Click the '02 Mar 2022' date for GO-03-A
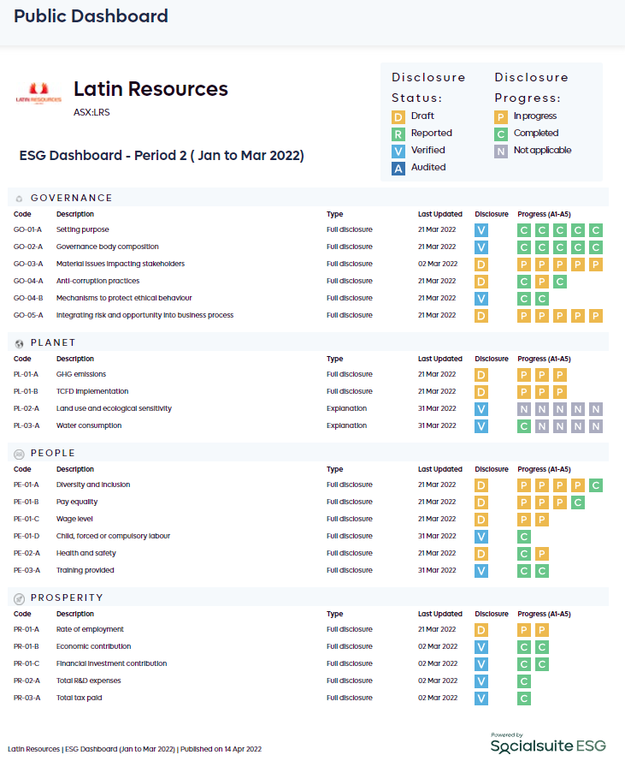Image resolution: width=625 pixels, height=761 pixels. [x=438, y=264]
